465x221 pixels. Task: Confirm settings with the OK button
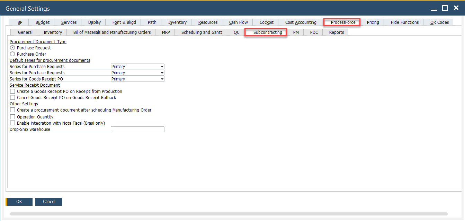click(19, 202)
